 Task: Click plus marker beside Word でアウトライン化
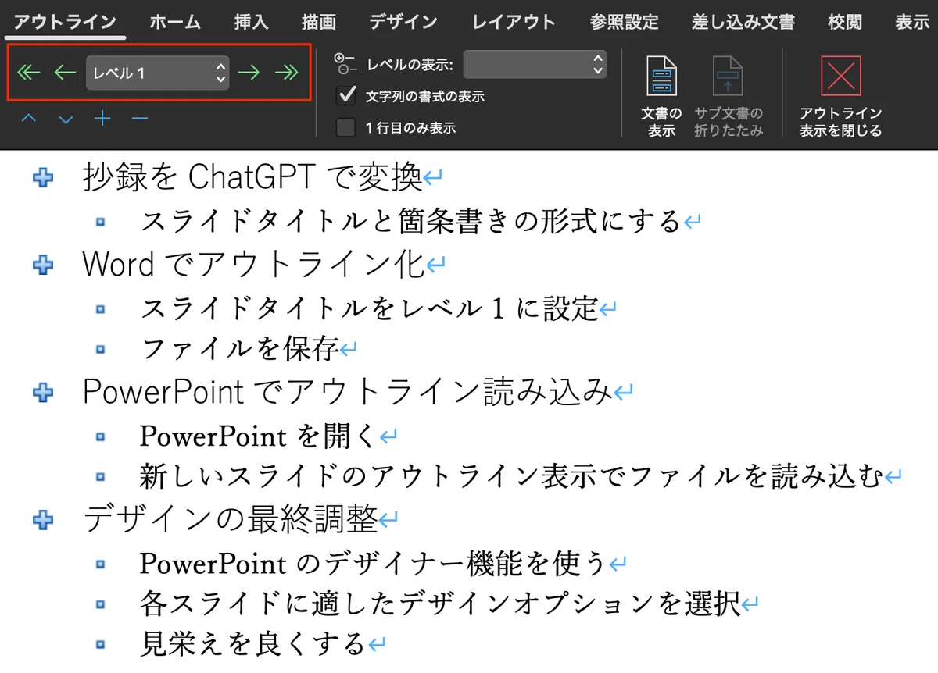(x=43, y=265)
